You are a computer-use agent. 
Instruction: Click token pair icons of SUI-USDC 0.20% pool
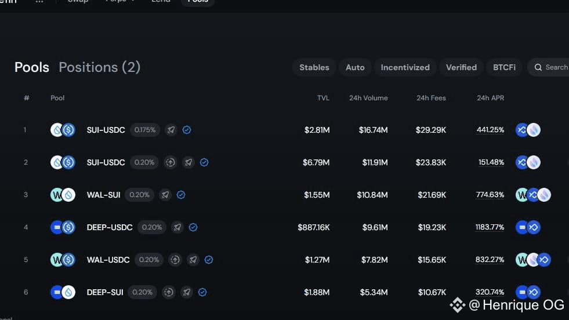(x=63, y=162)
